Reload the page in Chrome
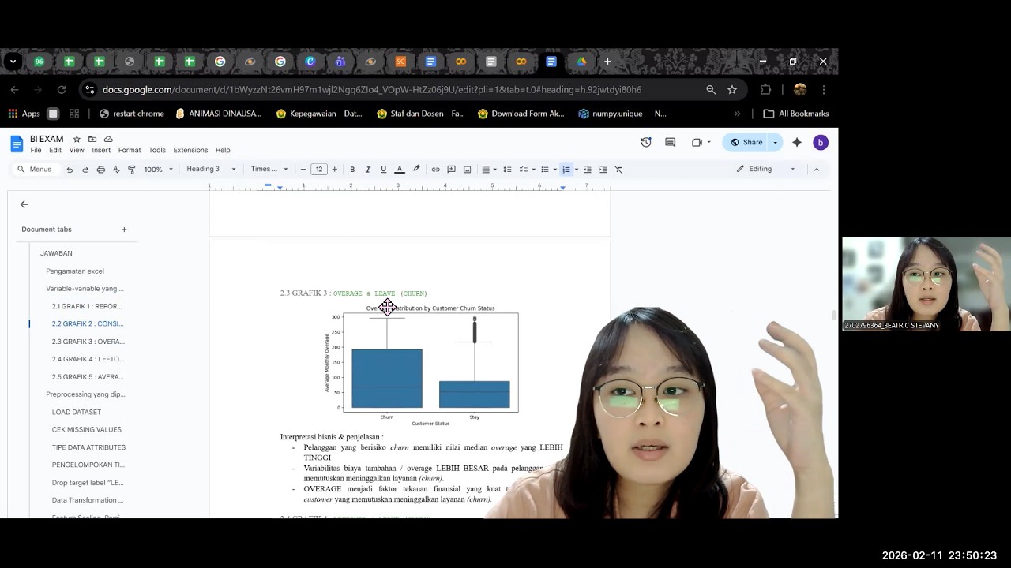Image resolution: width=1011 pixels, height=568 pixels. click(x=61, y=90)
